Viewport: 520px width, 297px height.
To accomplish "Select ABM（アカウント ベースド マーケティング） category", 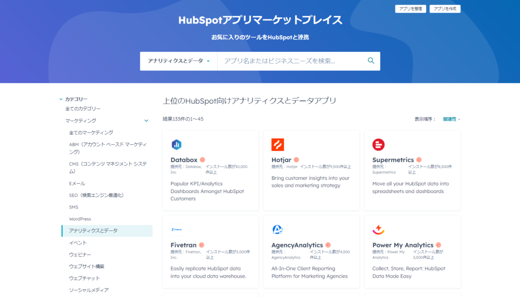I will pos(108,148).
